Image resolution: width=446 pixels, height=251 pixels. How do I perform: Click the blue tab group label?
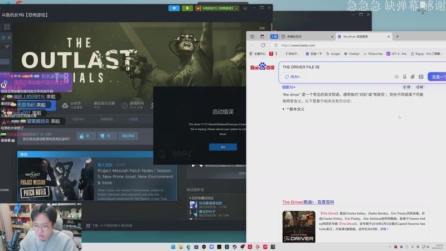[274, 36]
